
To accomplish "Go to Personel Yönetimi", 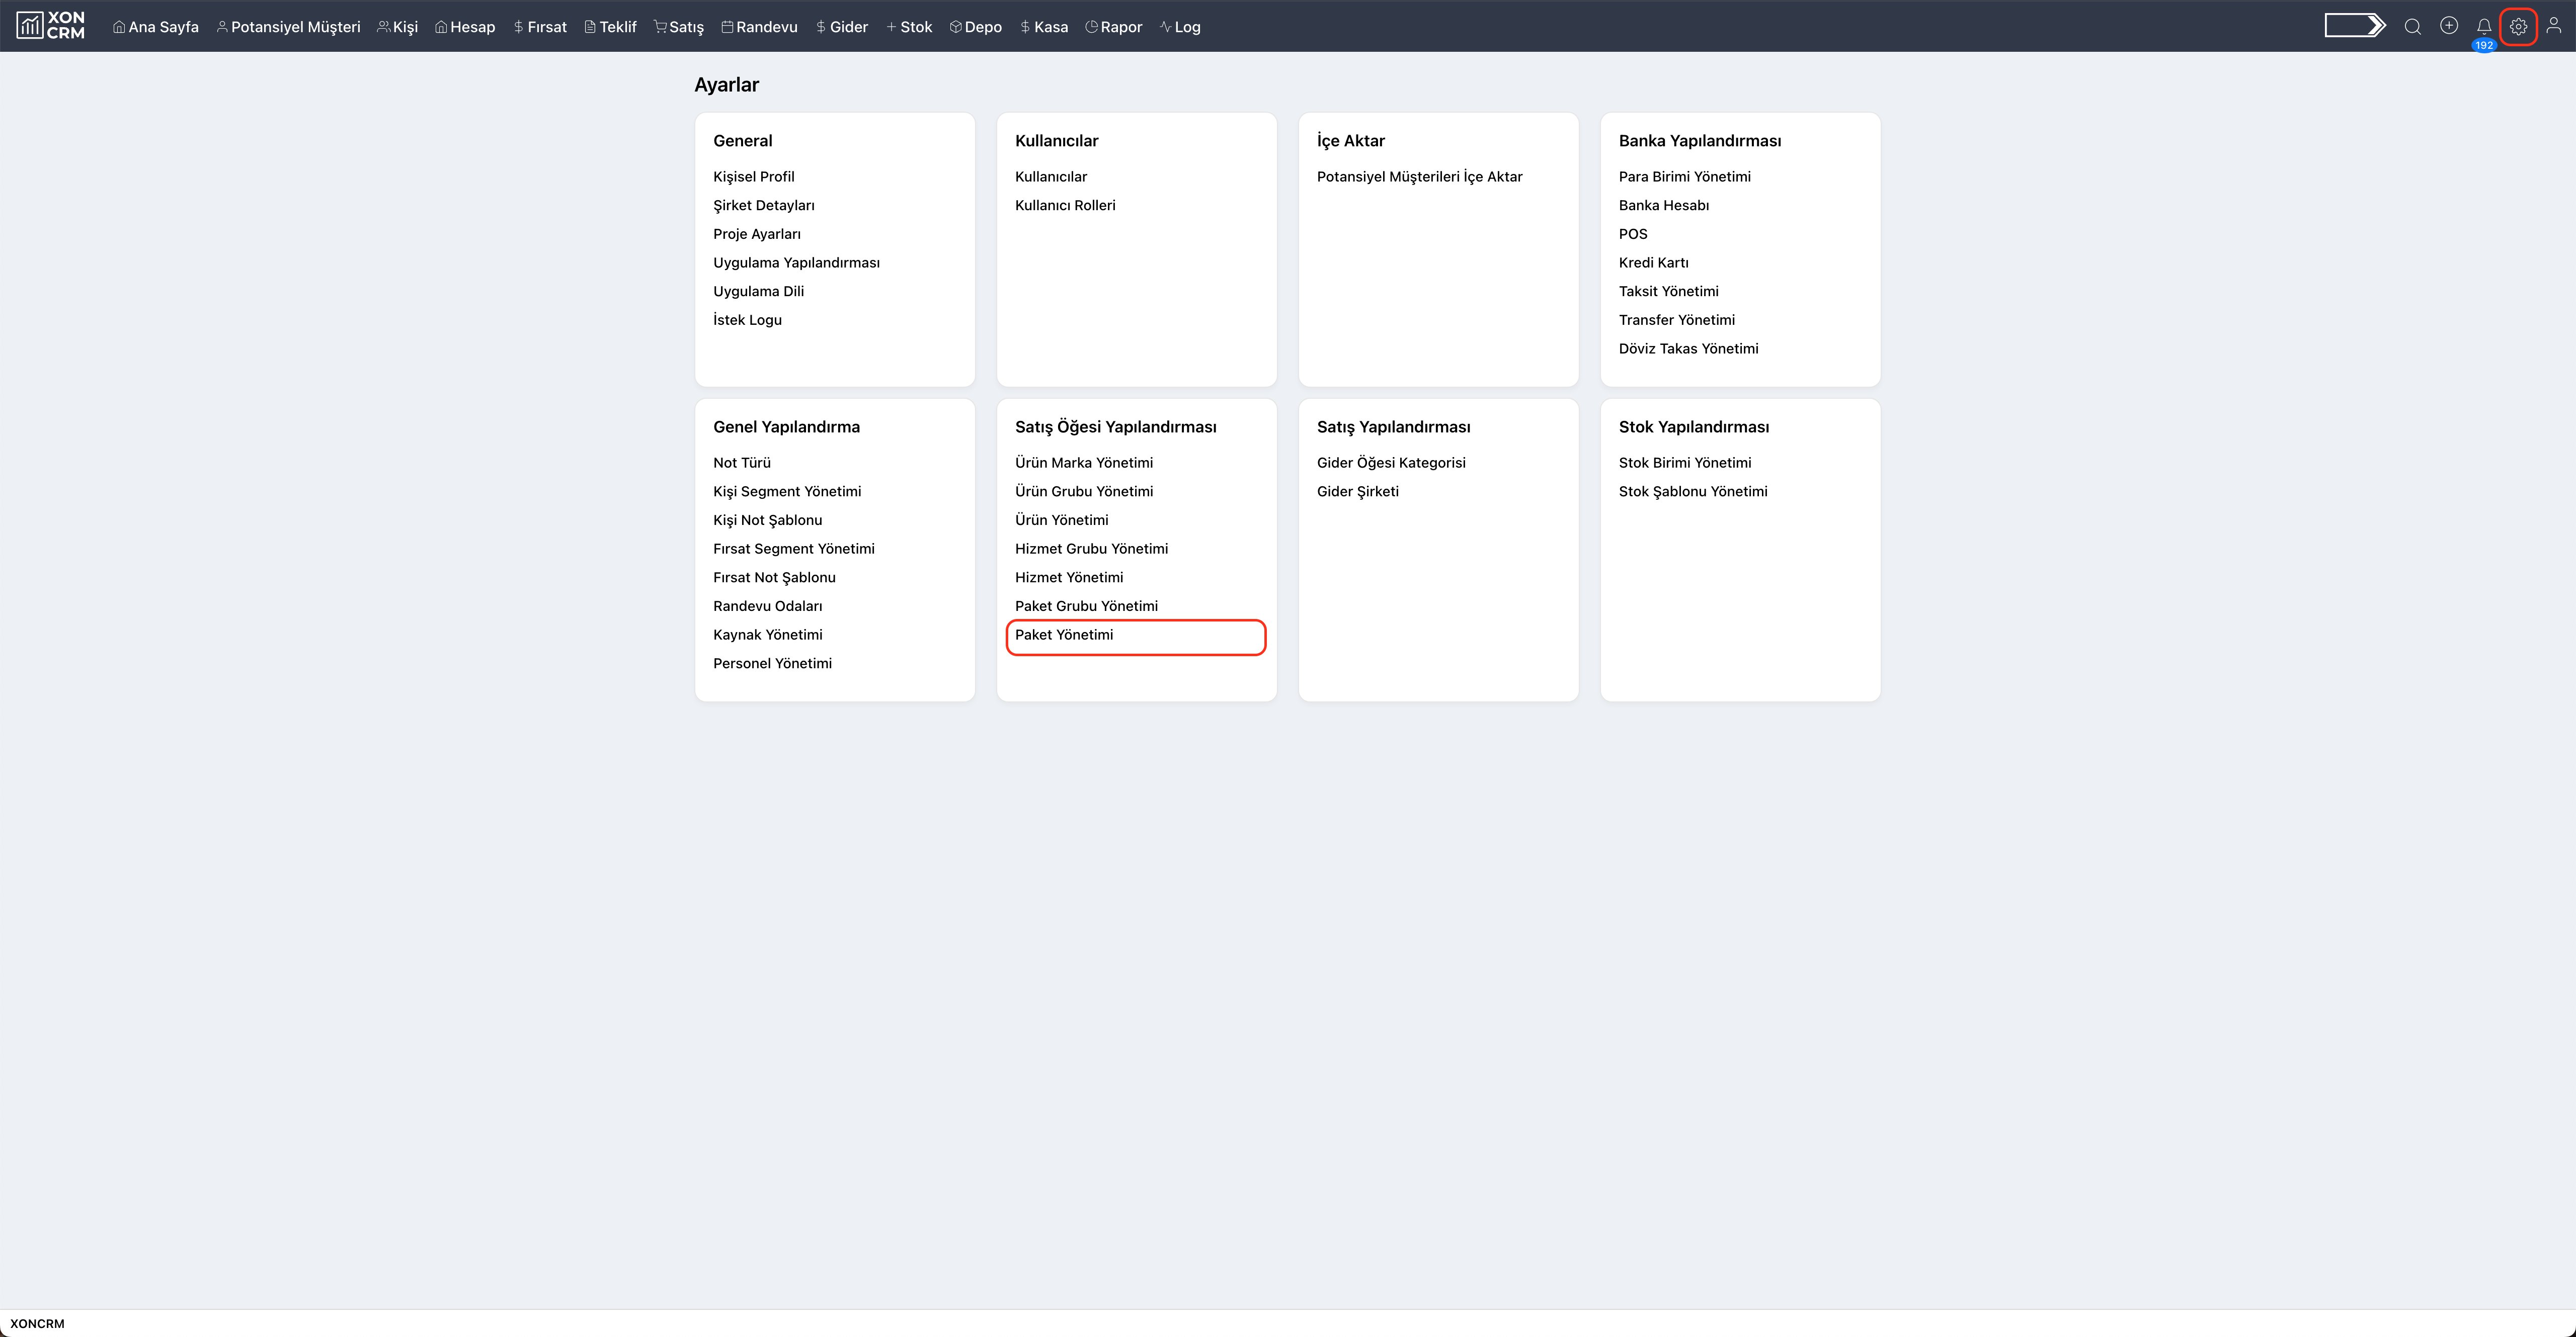I will 772,664.
